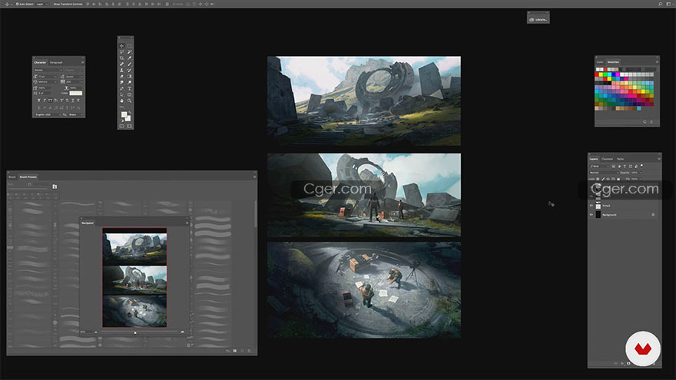The height and width of the screenshot is (380, 676).
Task: Select the Rectangular Marquee tool
Action: [x=129, y=45]
